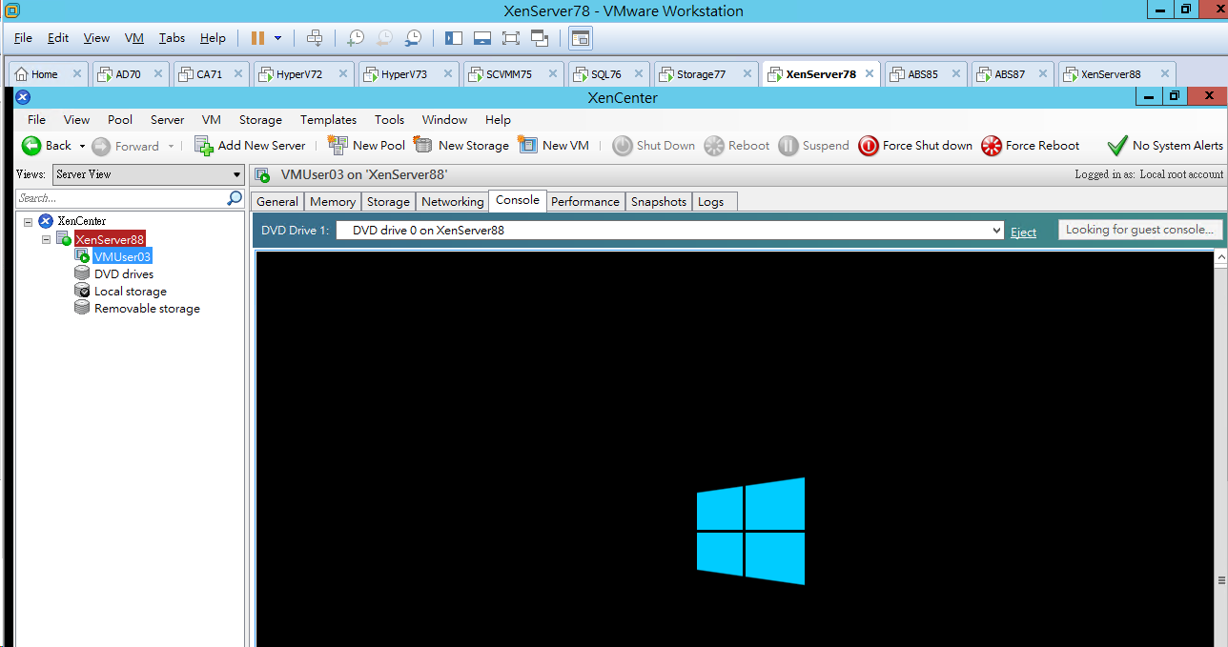
Task: Toggle the thumbnail bar icon in VMware
Action: click(x=482, y=38)
